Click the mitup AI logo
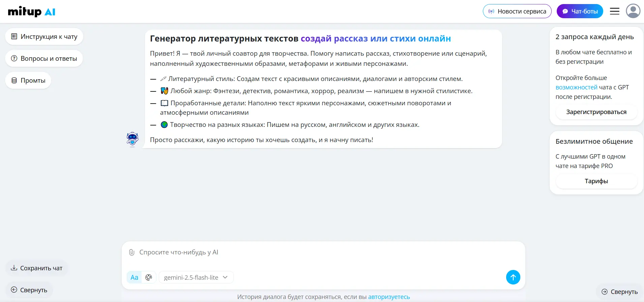The width and height of the screenshot is (644, 302). (31, 12)
